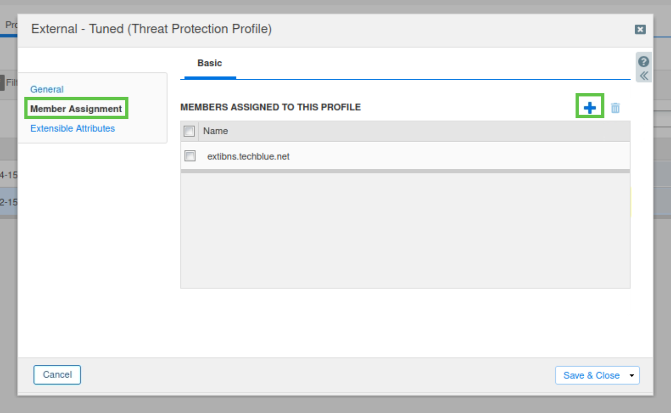The image size is (671, 413).
Task: Go to Extensible Attributes section
Action: tap(73, 128)
